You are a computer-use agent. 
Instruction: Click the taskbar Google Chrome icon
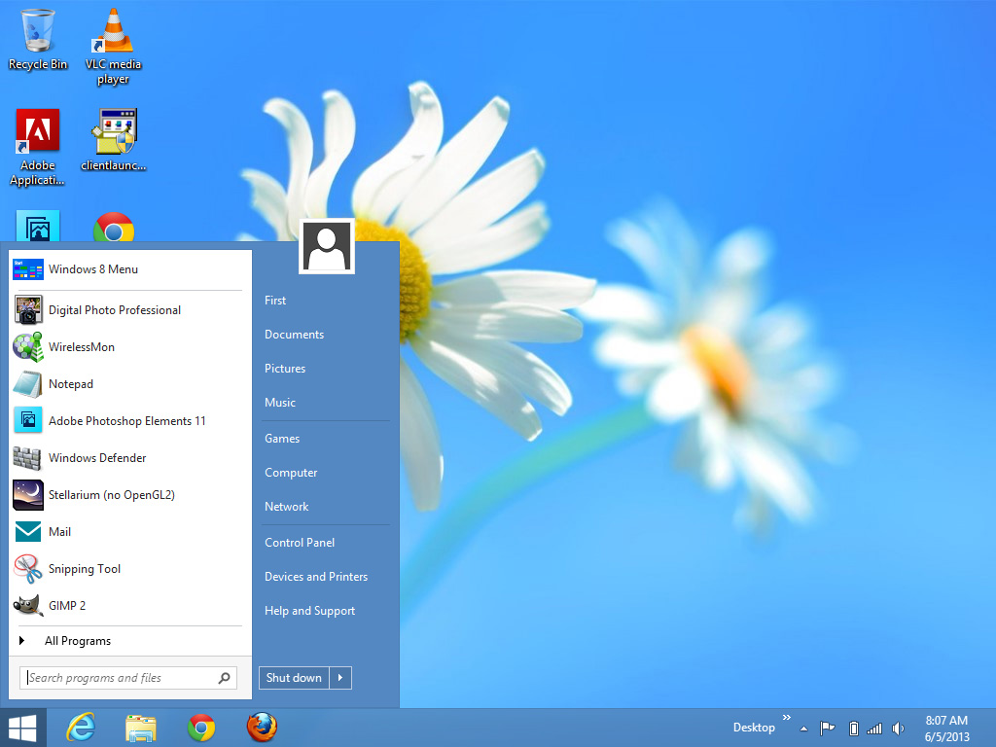pyautogui.click(x=201, y=728)
